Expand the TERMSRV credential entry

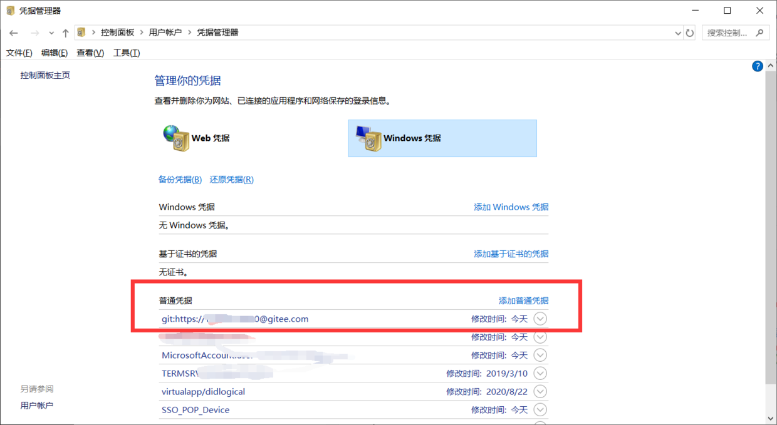click(540, 373)
